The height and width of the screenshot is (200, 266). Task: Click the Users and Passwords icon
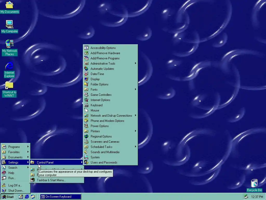coord(86,162)
